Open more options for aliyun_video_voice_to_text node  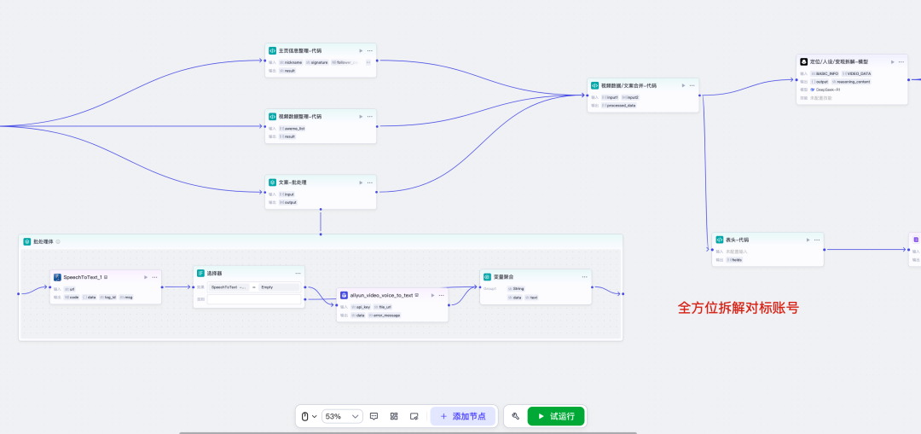[441, 295]
